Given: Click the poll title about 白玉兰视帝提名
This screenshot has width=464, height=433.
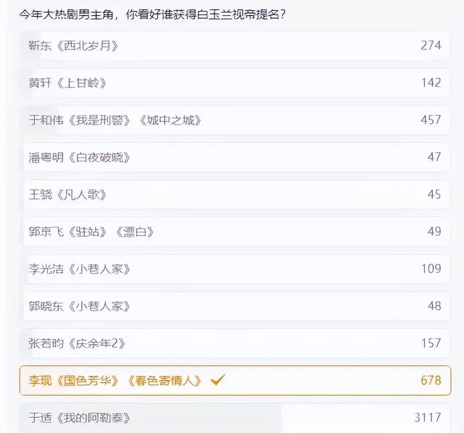Looking at the screenshot, I should coord(152,14).
